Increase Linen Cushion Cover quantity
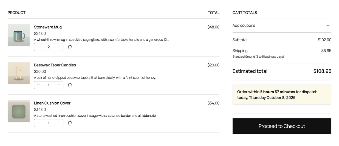The image size is (339, 146). (x=59, y=123)
